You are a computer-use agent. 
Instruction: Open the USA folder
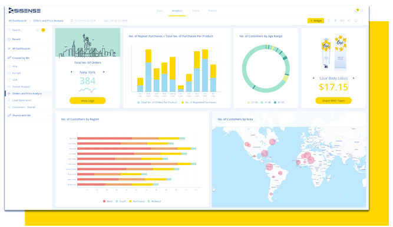(15, 80)
